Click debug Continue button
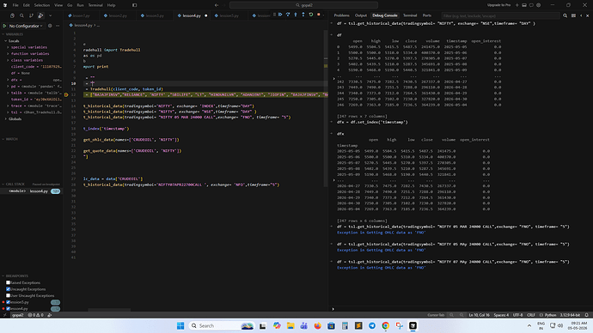Screen dimensions: 593x333 (280, 15)
